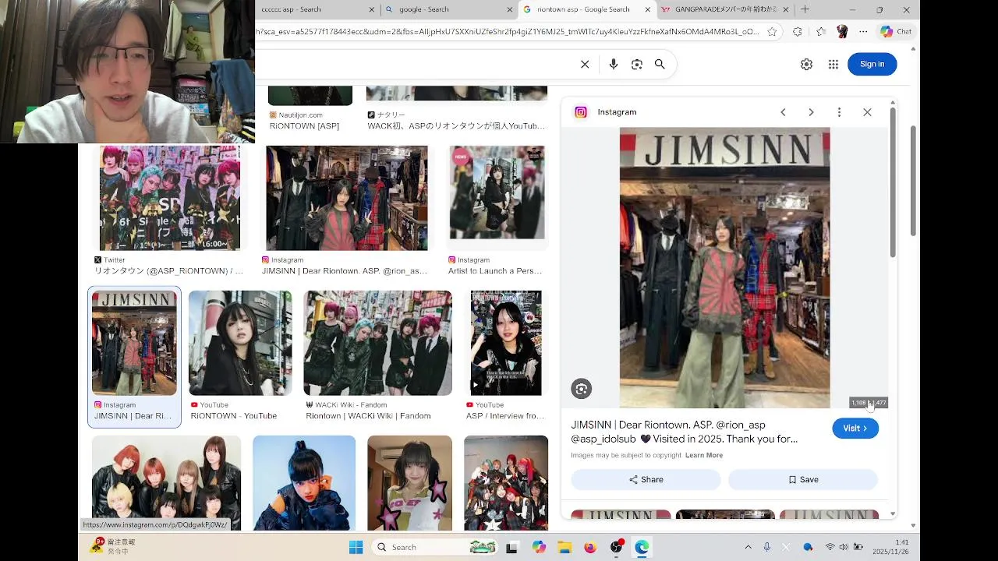This screenshot has width=998, height=561.
Task: Save the previewed image
Action: 803,480
